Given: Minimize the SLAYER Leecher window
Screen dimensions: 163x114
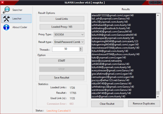Looking at the screenshot, I should (x=151, y=2).
